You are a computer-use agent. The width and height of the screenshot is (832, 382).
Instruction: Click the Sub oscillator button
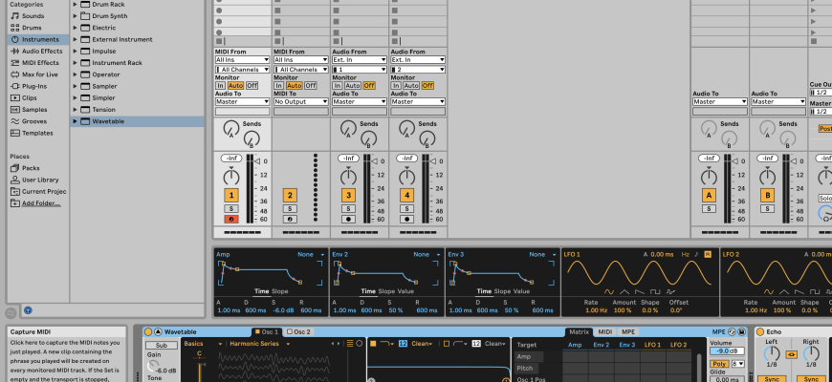tap(162, 345)
